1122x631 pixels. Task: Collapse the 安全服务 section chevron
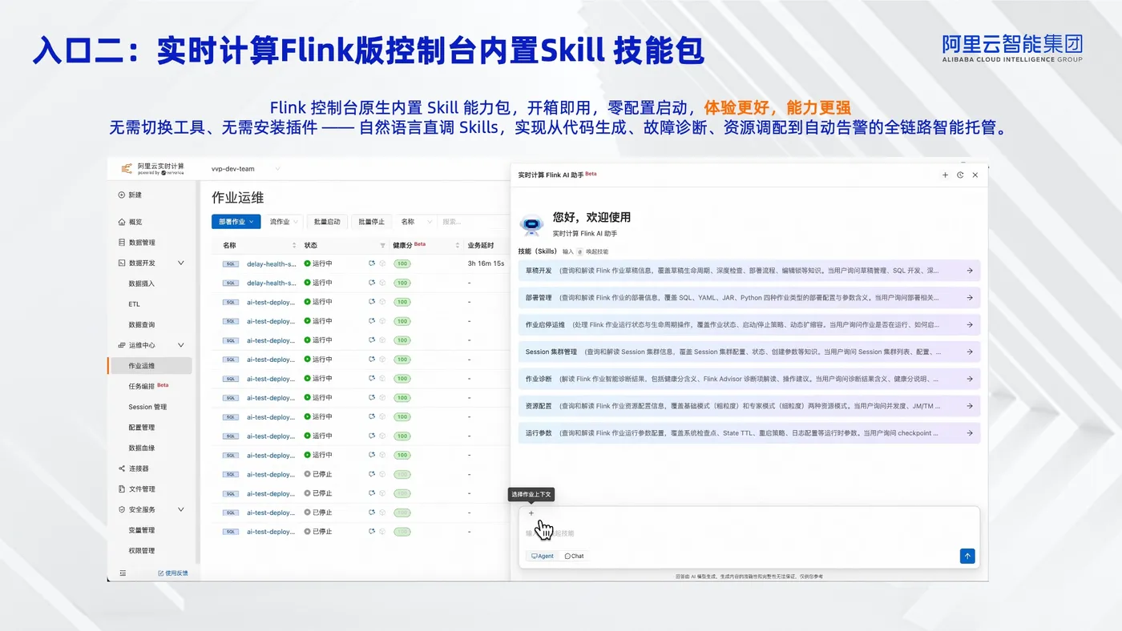pos(181,509)
